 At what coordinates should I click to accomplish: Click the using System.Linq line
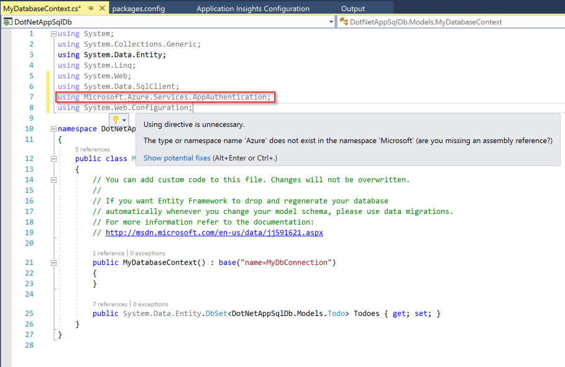coord(96,65)
